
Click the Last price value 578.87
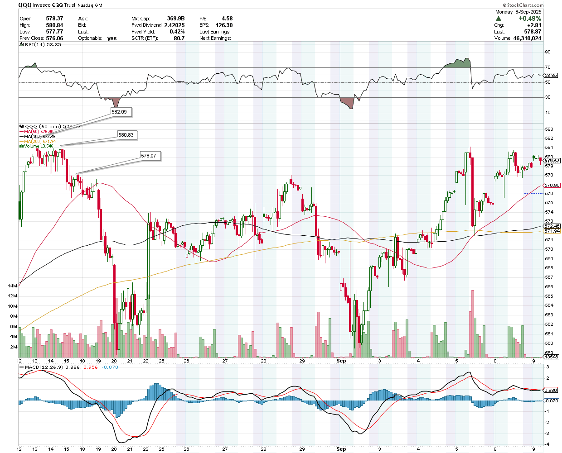click(533, 32)
